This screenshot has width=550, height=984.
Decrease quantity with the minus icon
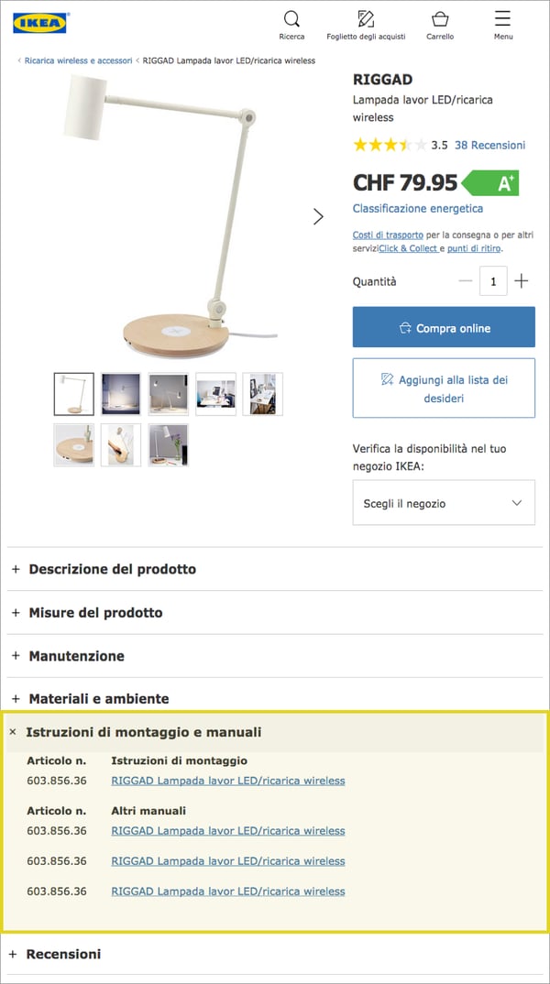[x=466, y=281]
